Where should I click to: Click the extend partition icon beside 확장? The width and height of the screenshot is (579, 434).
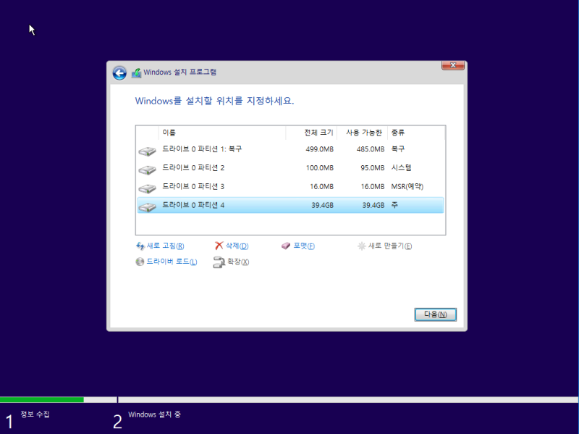(219, 262)
